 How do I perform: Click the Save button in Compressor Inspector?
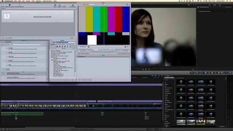pos(73,80)
